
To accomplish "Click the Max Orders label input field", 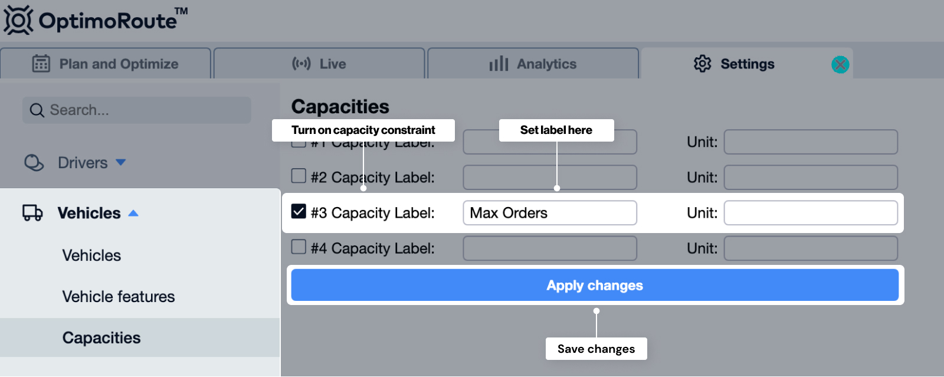I will pyautogui.click(x=549, y=213).
